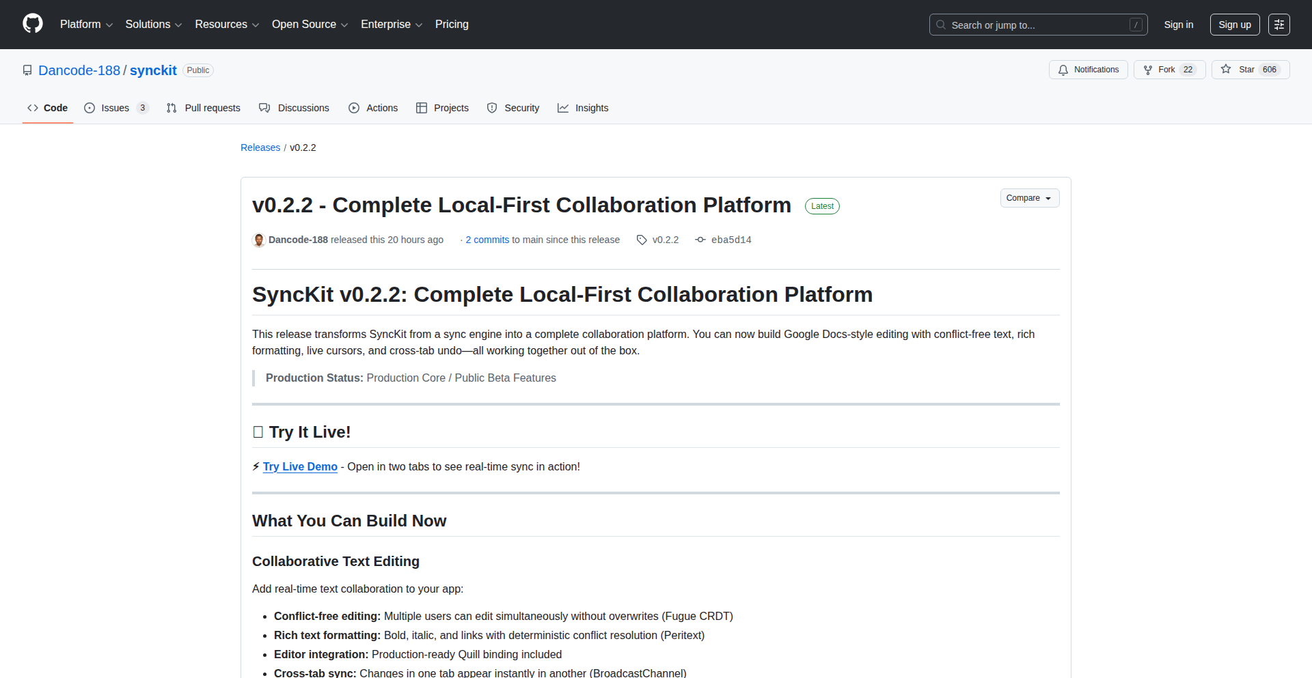Click the notifications bell icon

coord(1063,70)
